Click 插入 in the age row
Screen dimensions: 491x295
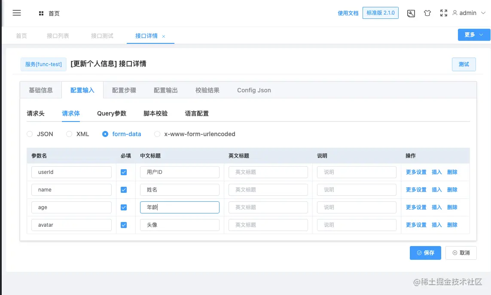pos(436,207)
